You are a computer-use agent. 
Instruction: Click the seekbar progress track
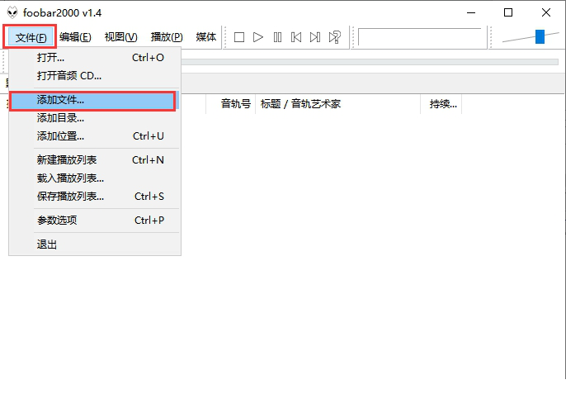coord(370,62)
